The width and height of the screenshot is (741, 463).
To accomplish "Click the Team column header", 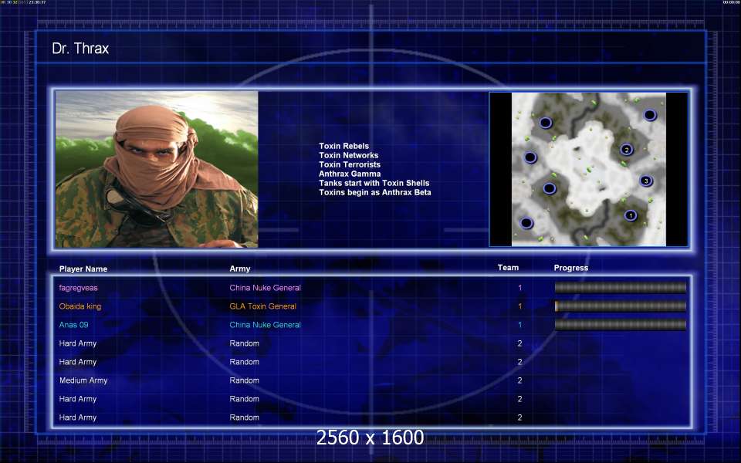I will [x=508, y=268].
